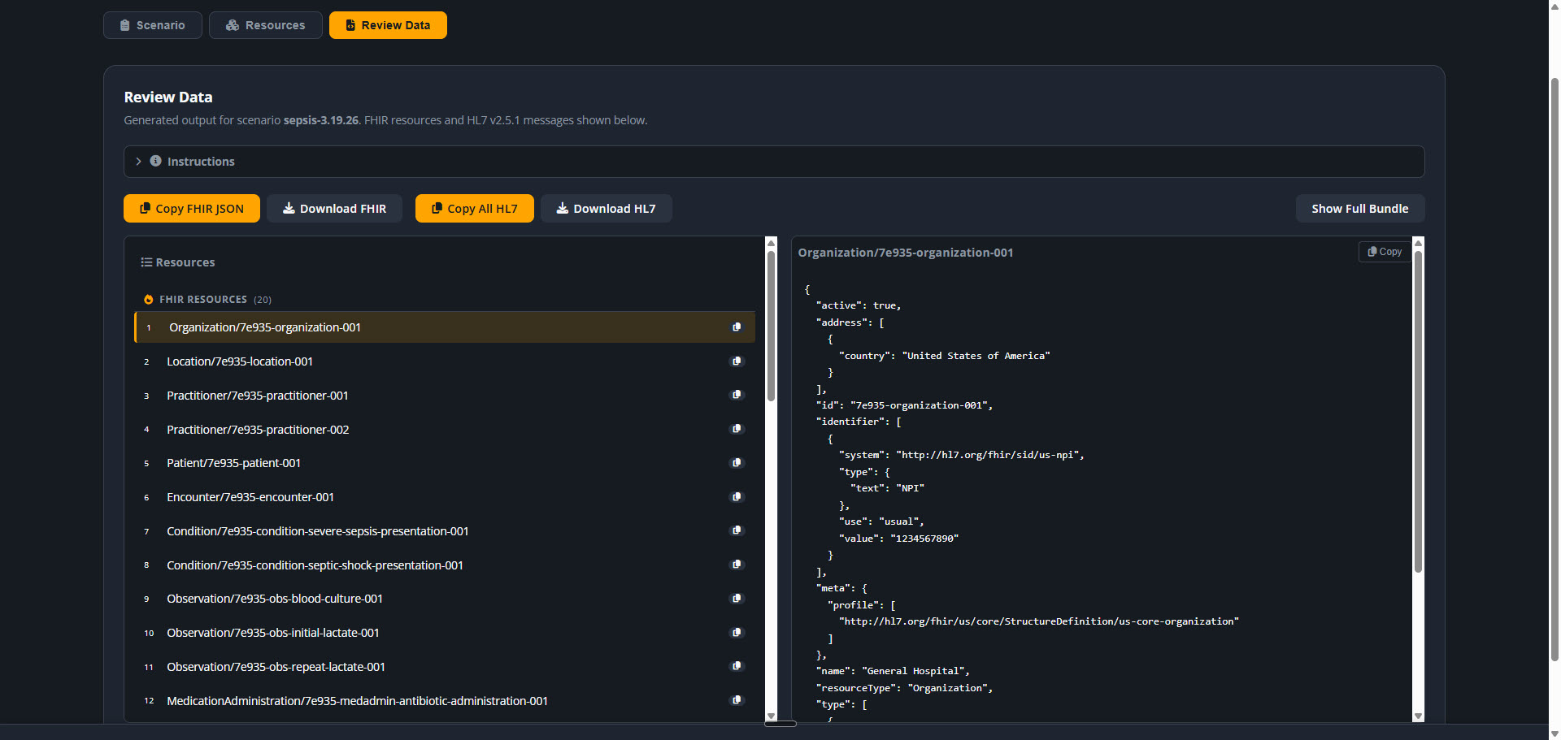Screen dimensions: 1561x740
Task: Click the Instructions info icon
Action: point(155,161)
